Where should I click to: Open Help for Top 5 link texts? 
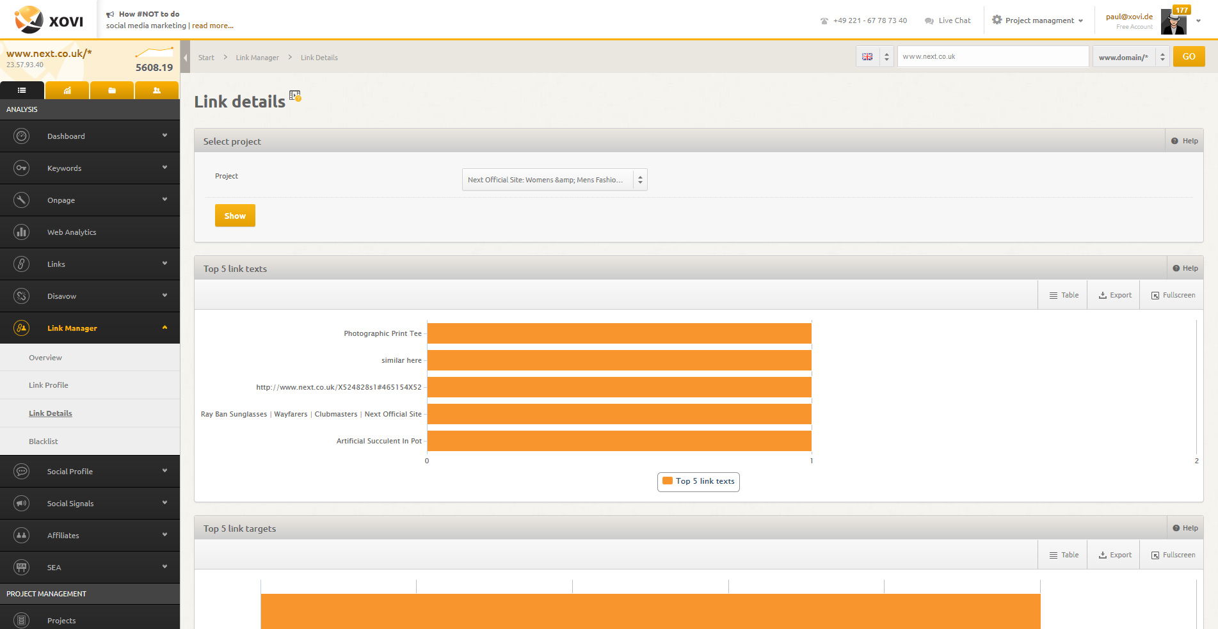[1185, 268]
